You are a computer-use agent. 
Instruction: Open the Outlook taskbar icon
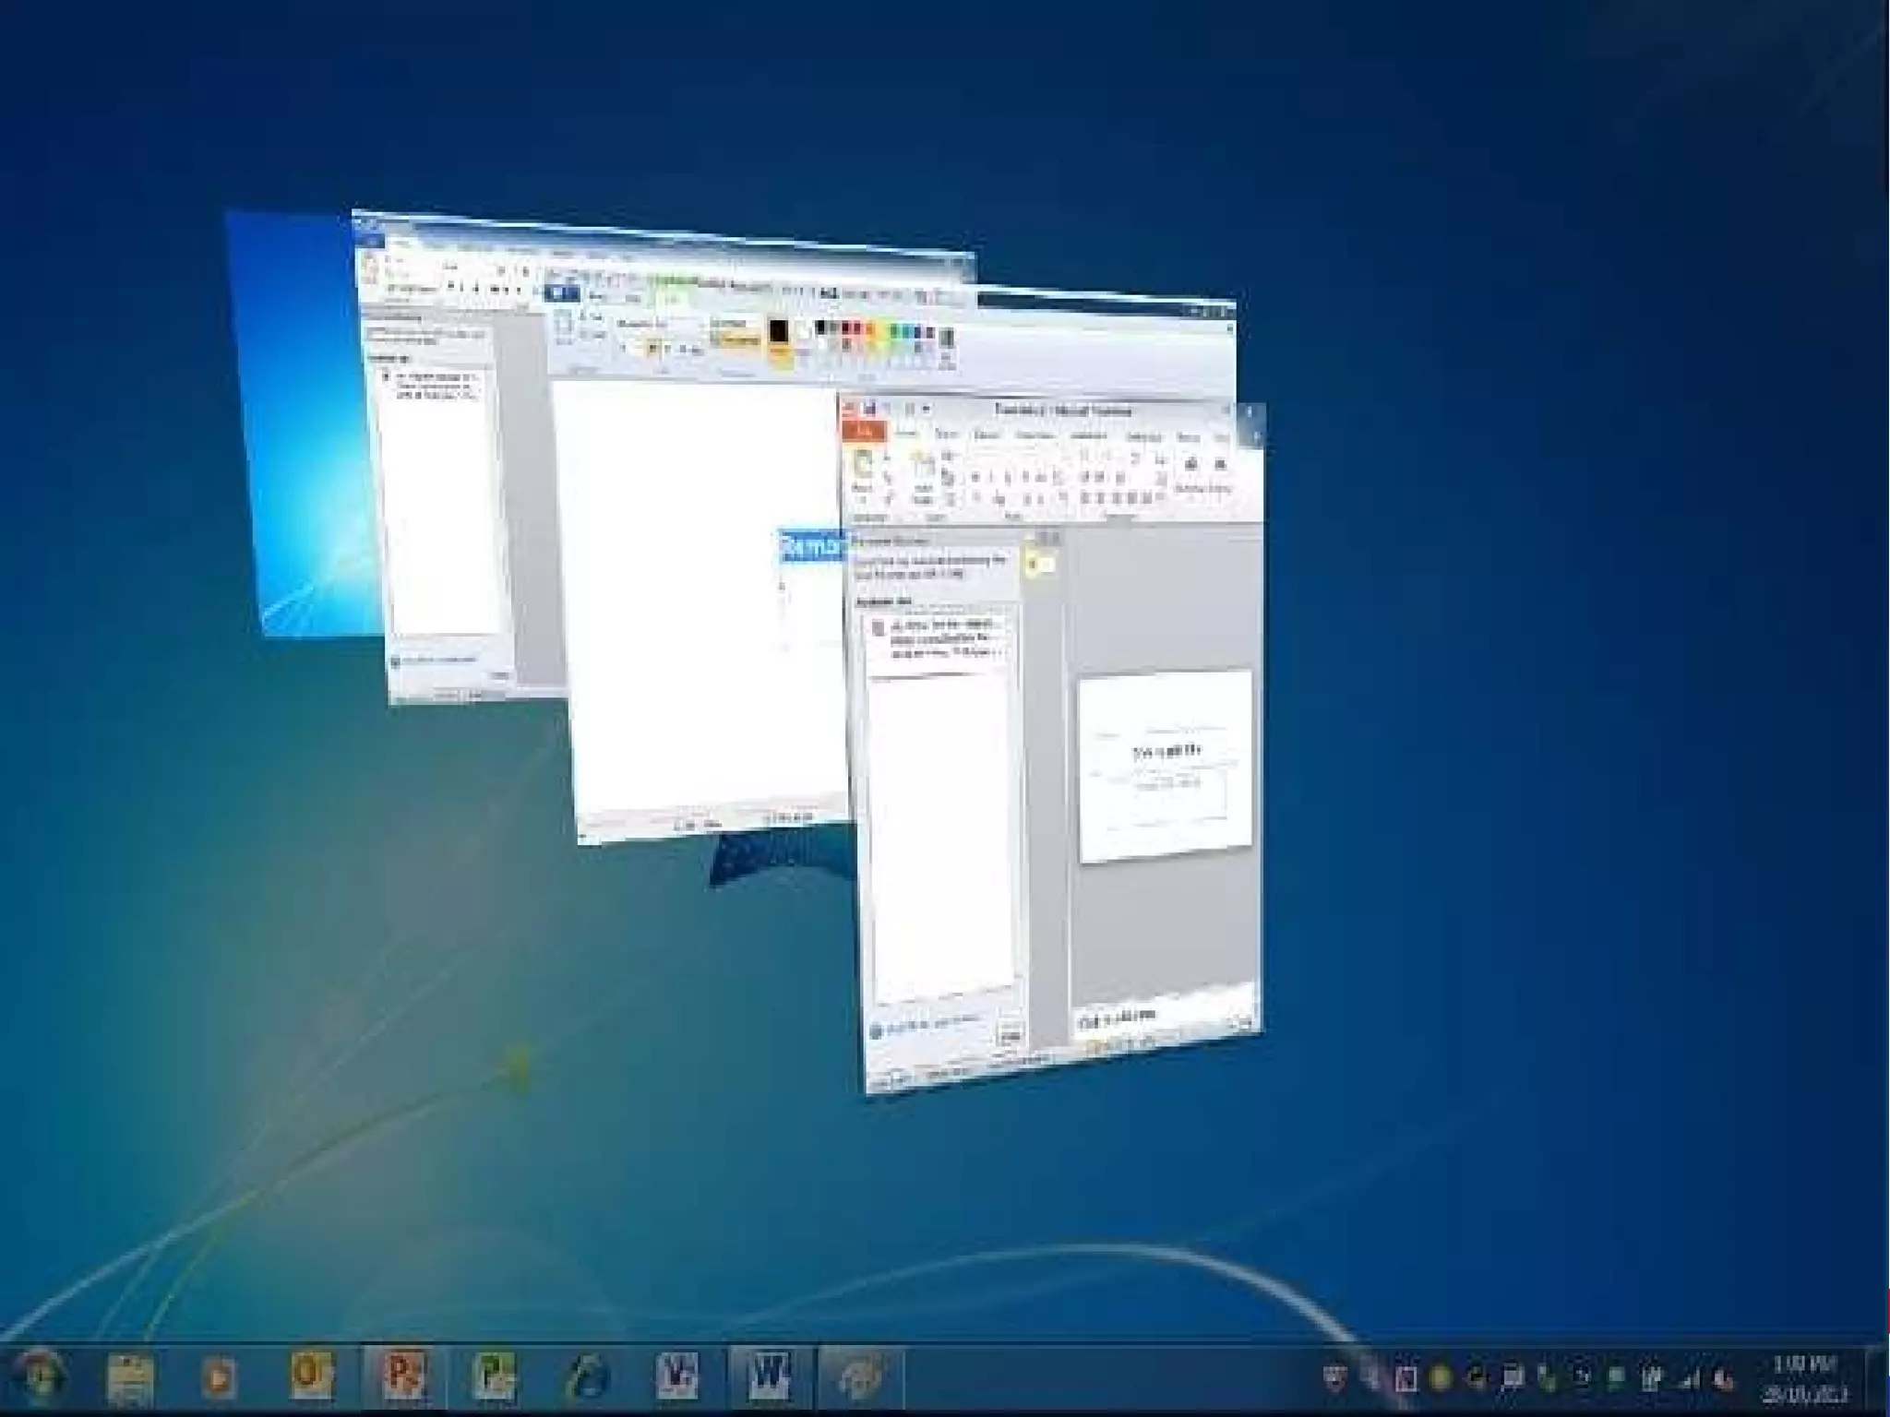(312, 1377)
